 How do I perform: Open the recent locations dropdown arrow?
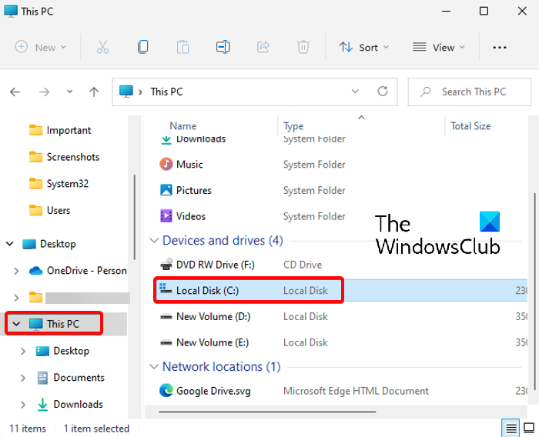tap(69, 92)
